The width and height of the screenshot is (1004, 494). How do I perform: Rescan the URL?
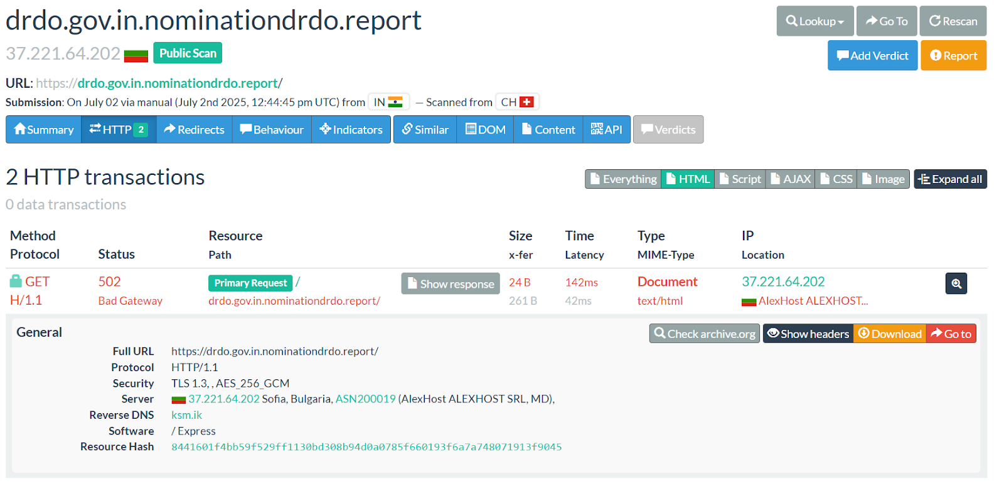(x=953, y=21)
